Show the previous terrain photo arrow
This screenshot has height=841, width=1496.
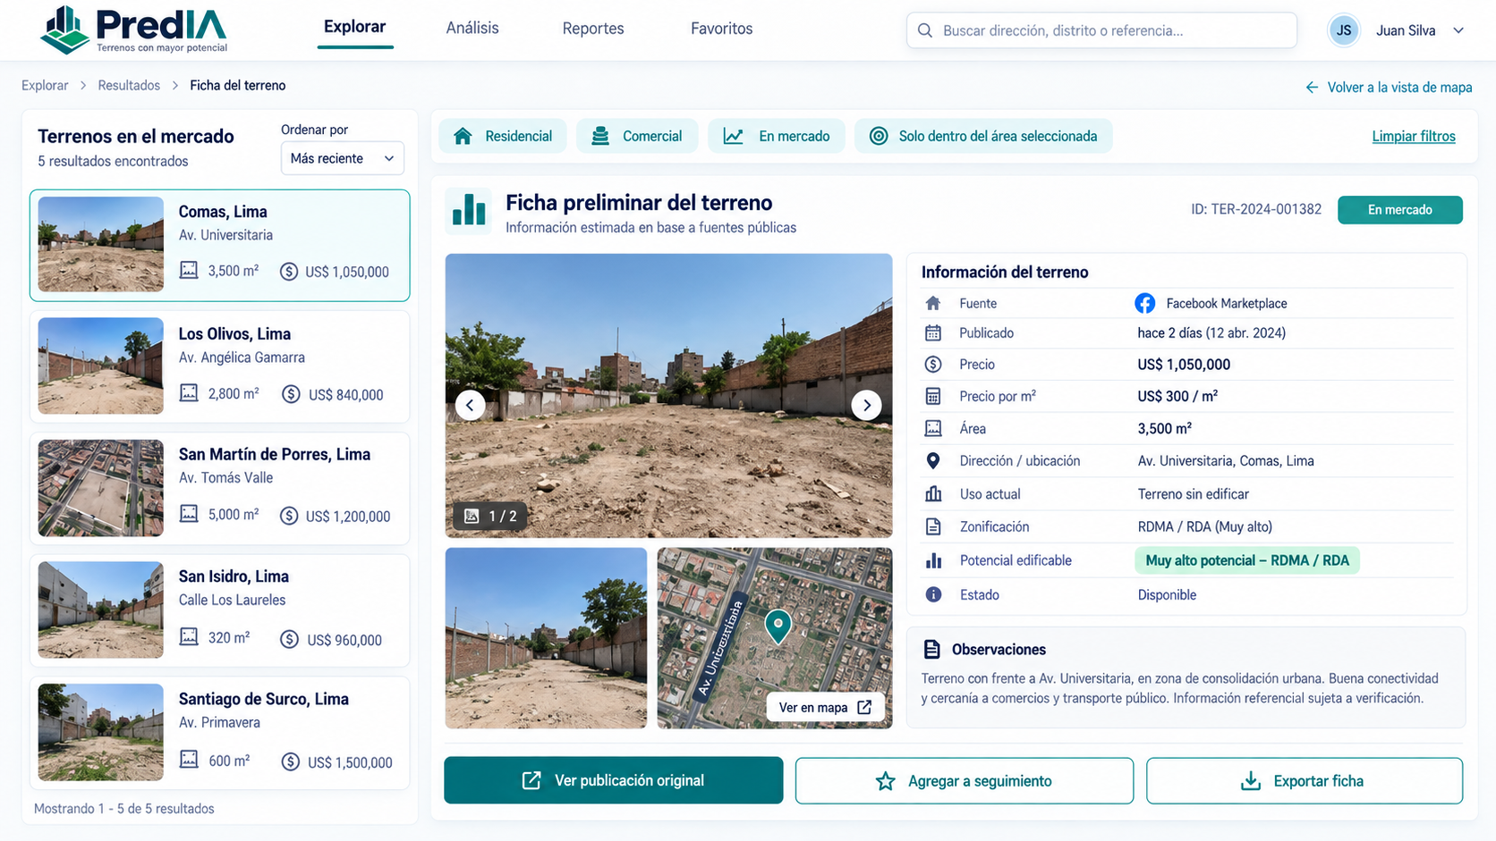click(x=470, y=405)
